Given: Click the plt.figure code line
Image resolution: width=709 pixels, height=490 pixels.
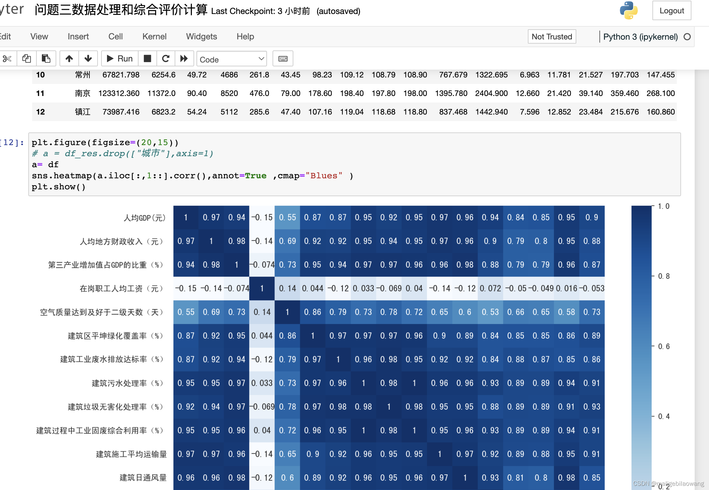Looking at the screenshot, I should point(105,143).
